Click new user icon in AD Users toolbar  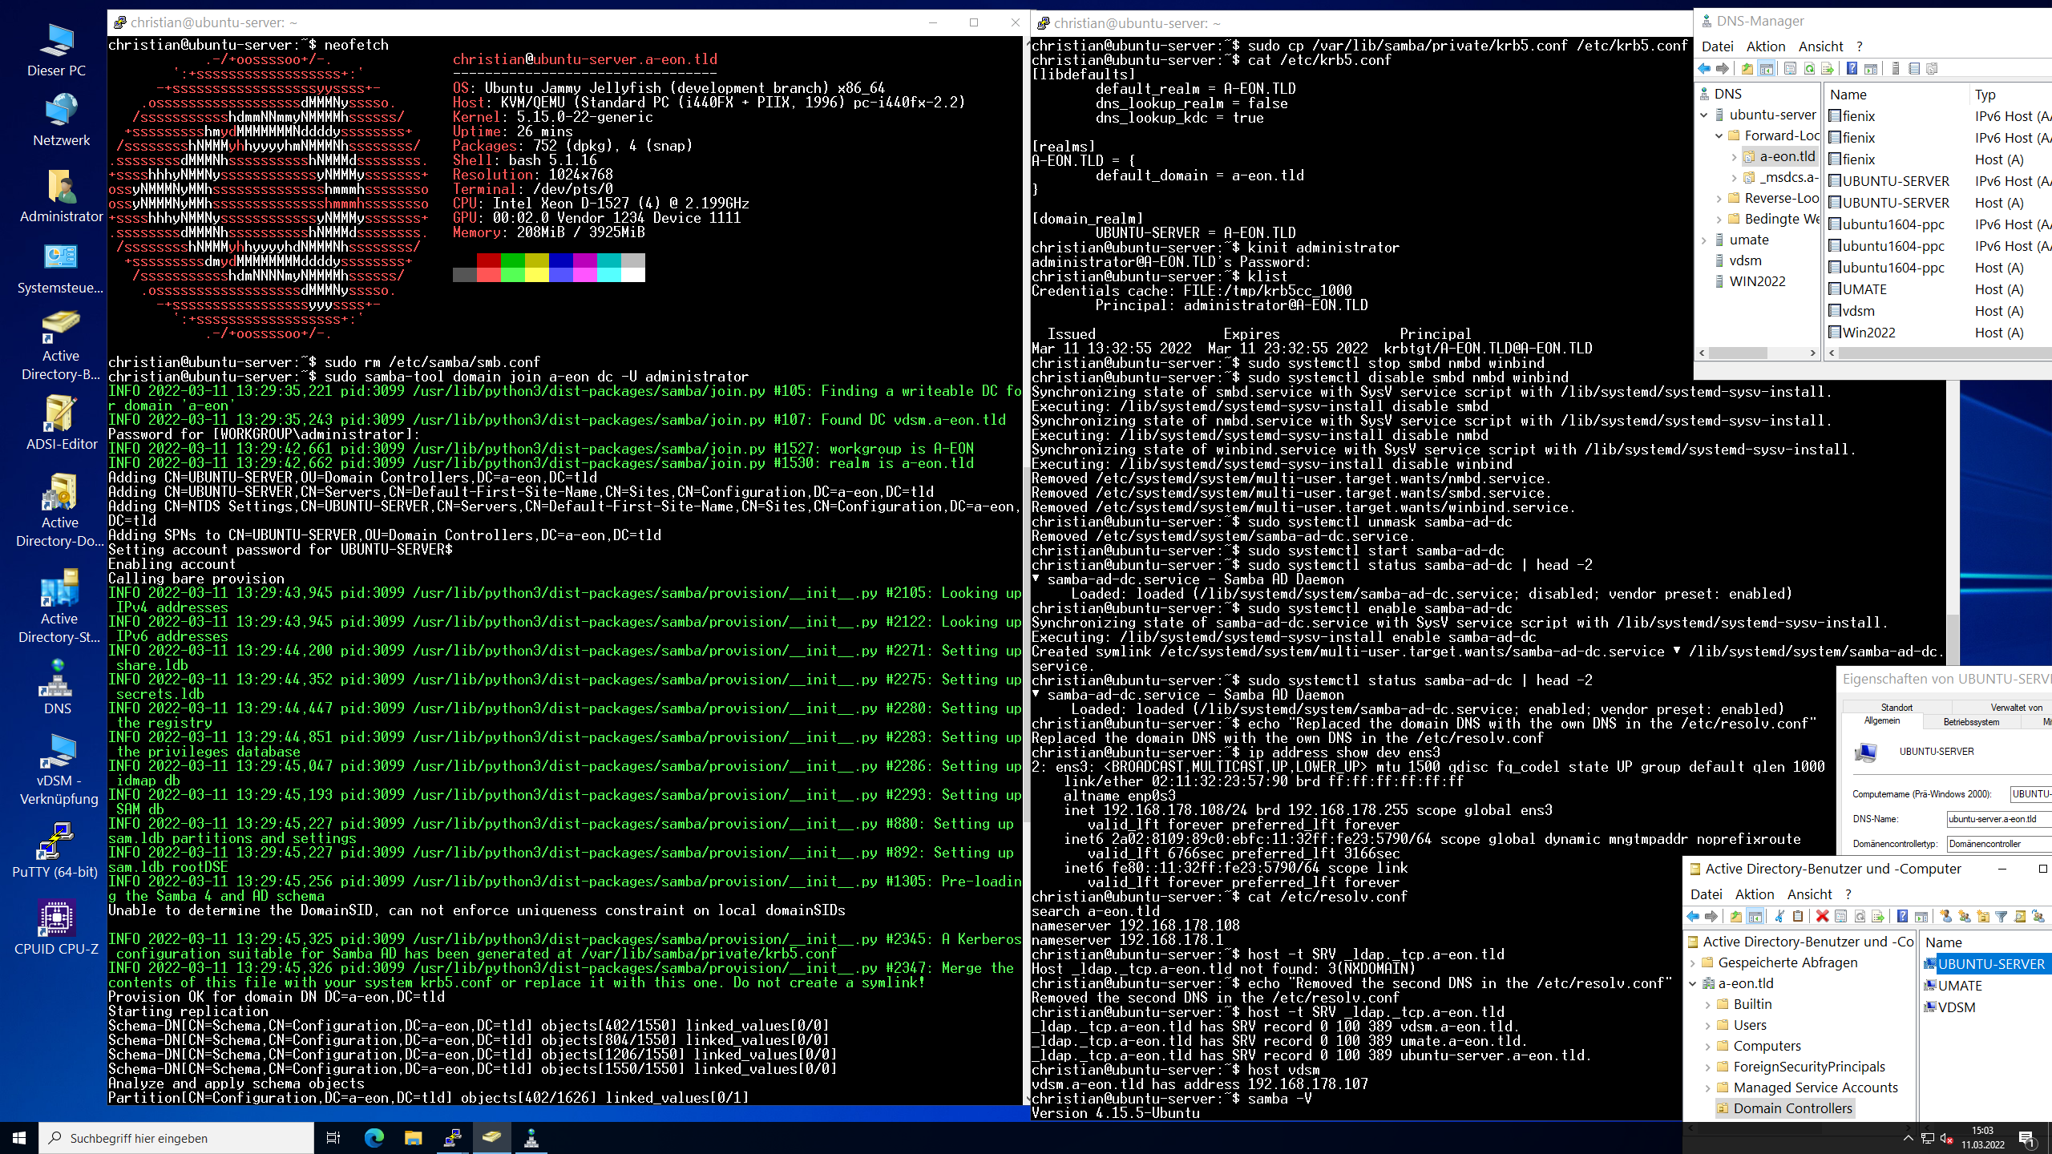click(x=1946, y=916)
